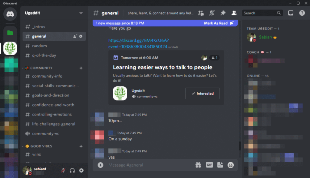Image resolution: width=310 pixels, height=178 pixels.
Task: Click the channel topic text
Action: pyautogui.click(x=160, y=13)
